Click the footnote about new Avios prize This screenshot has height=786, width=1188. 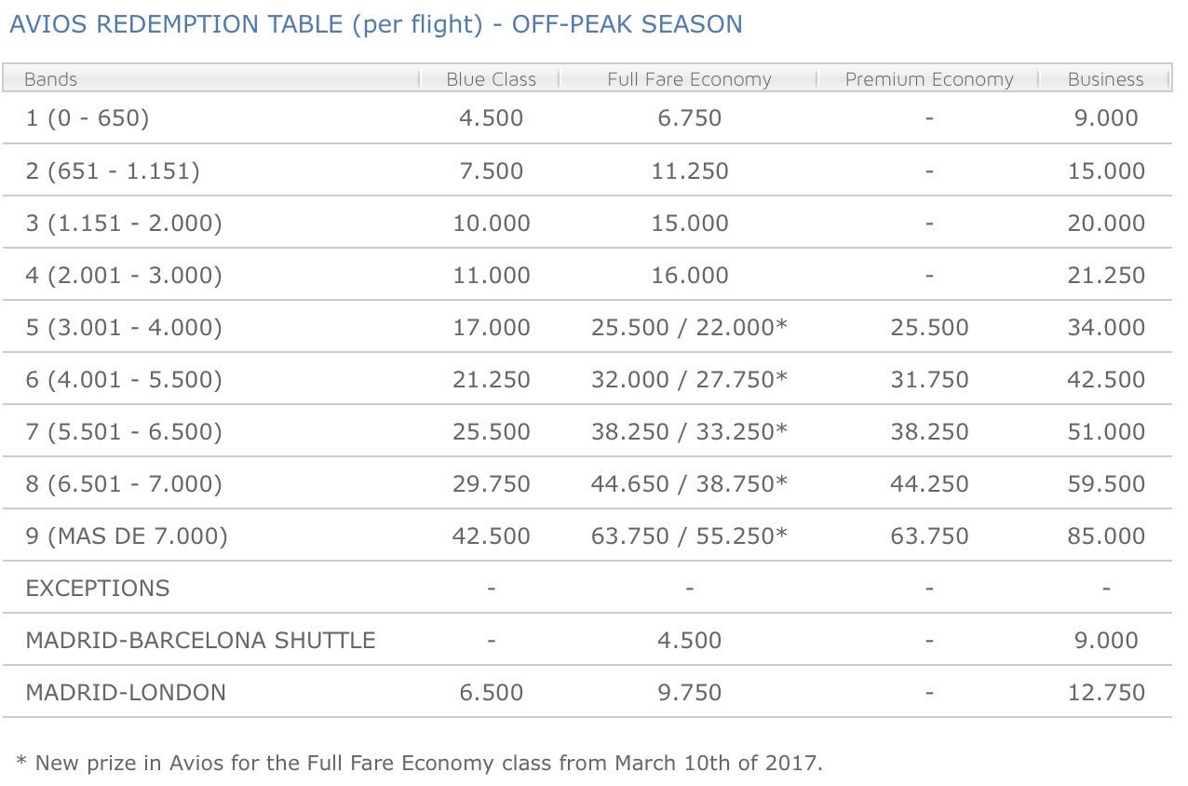pyautogui.click(x=420, y=763)
